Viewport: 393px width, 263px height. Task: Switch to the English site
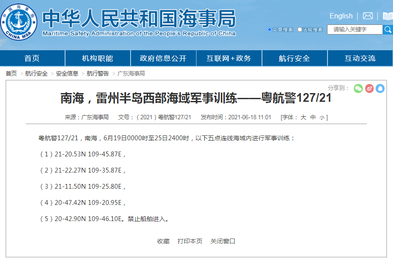341,16
